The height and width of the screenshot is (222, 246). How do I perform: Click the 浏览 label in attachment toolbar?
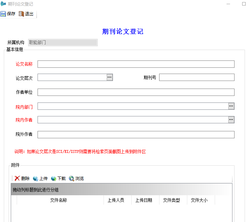(x=80, y=178)
